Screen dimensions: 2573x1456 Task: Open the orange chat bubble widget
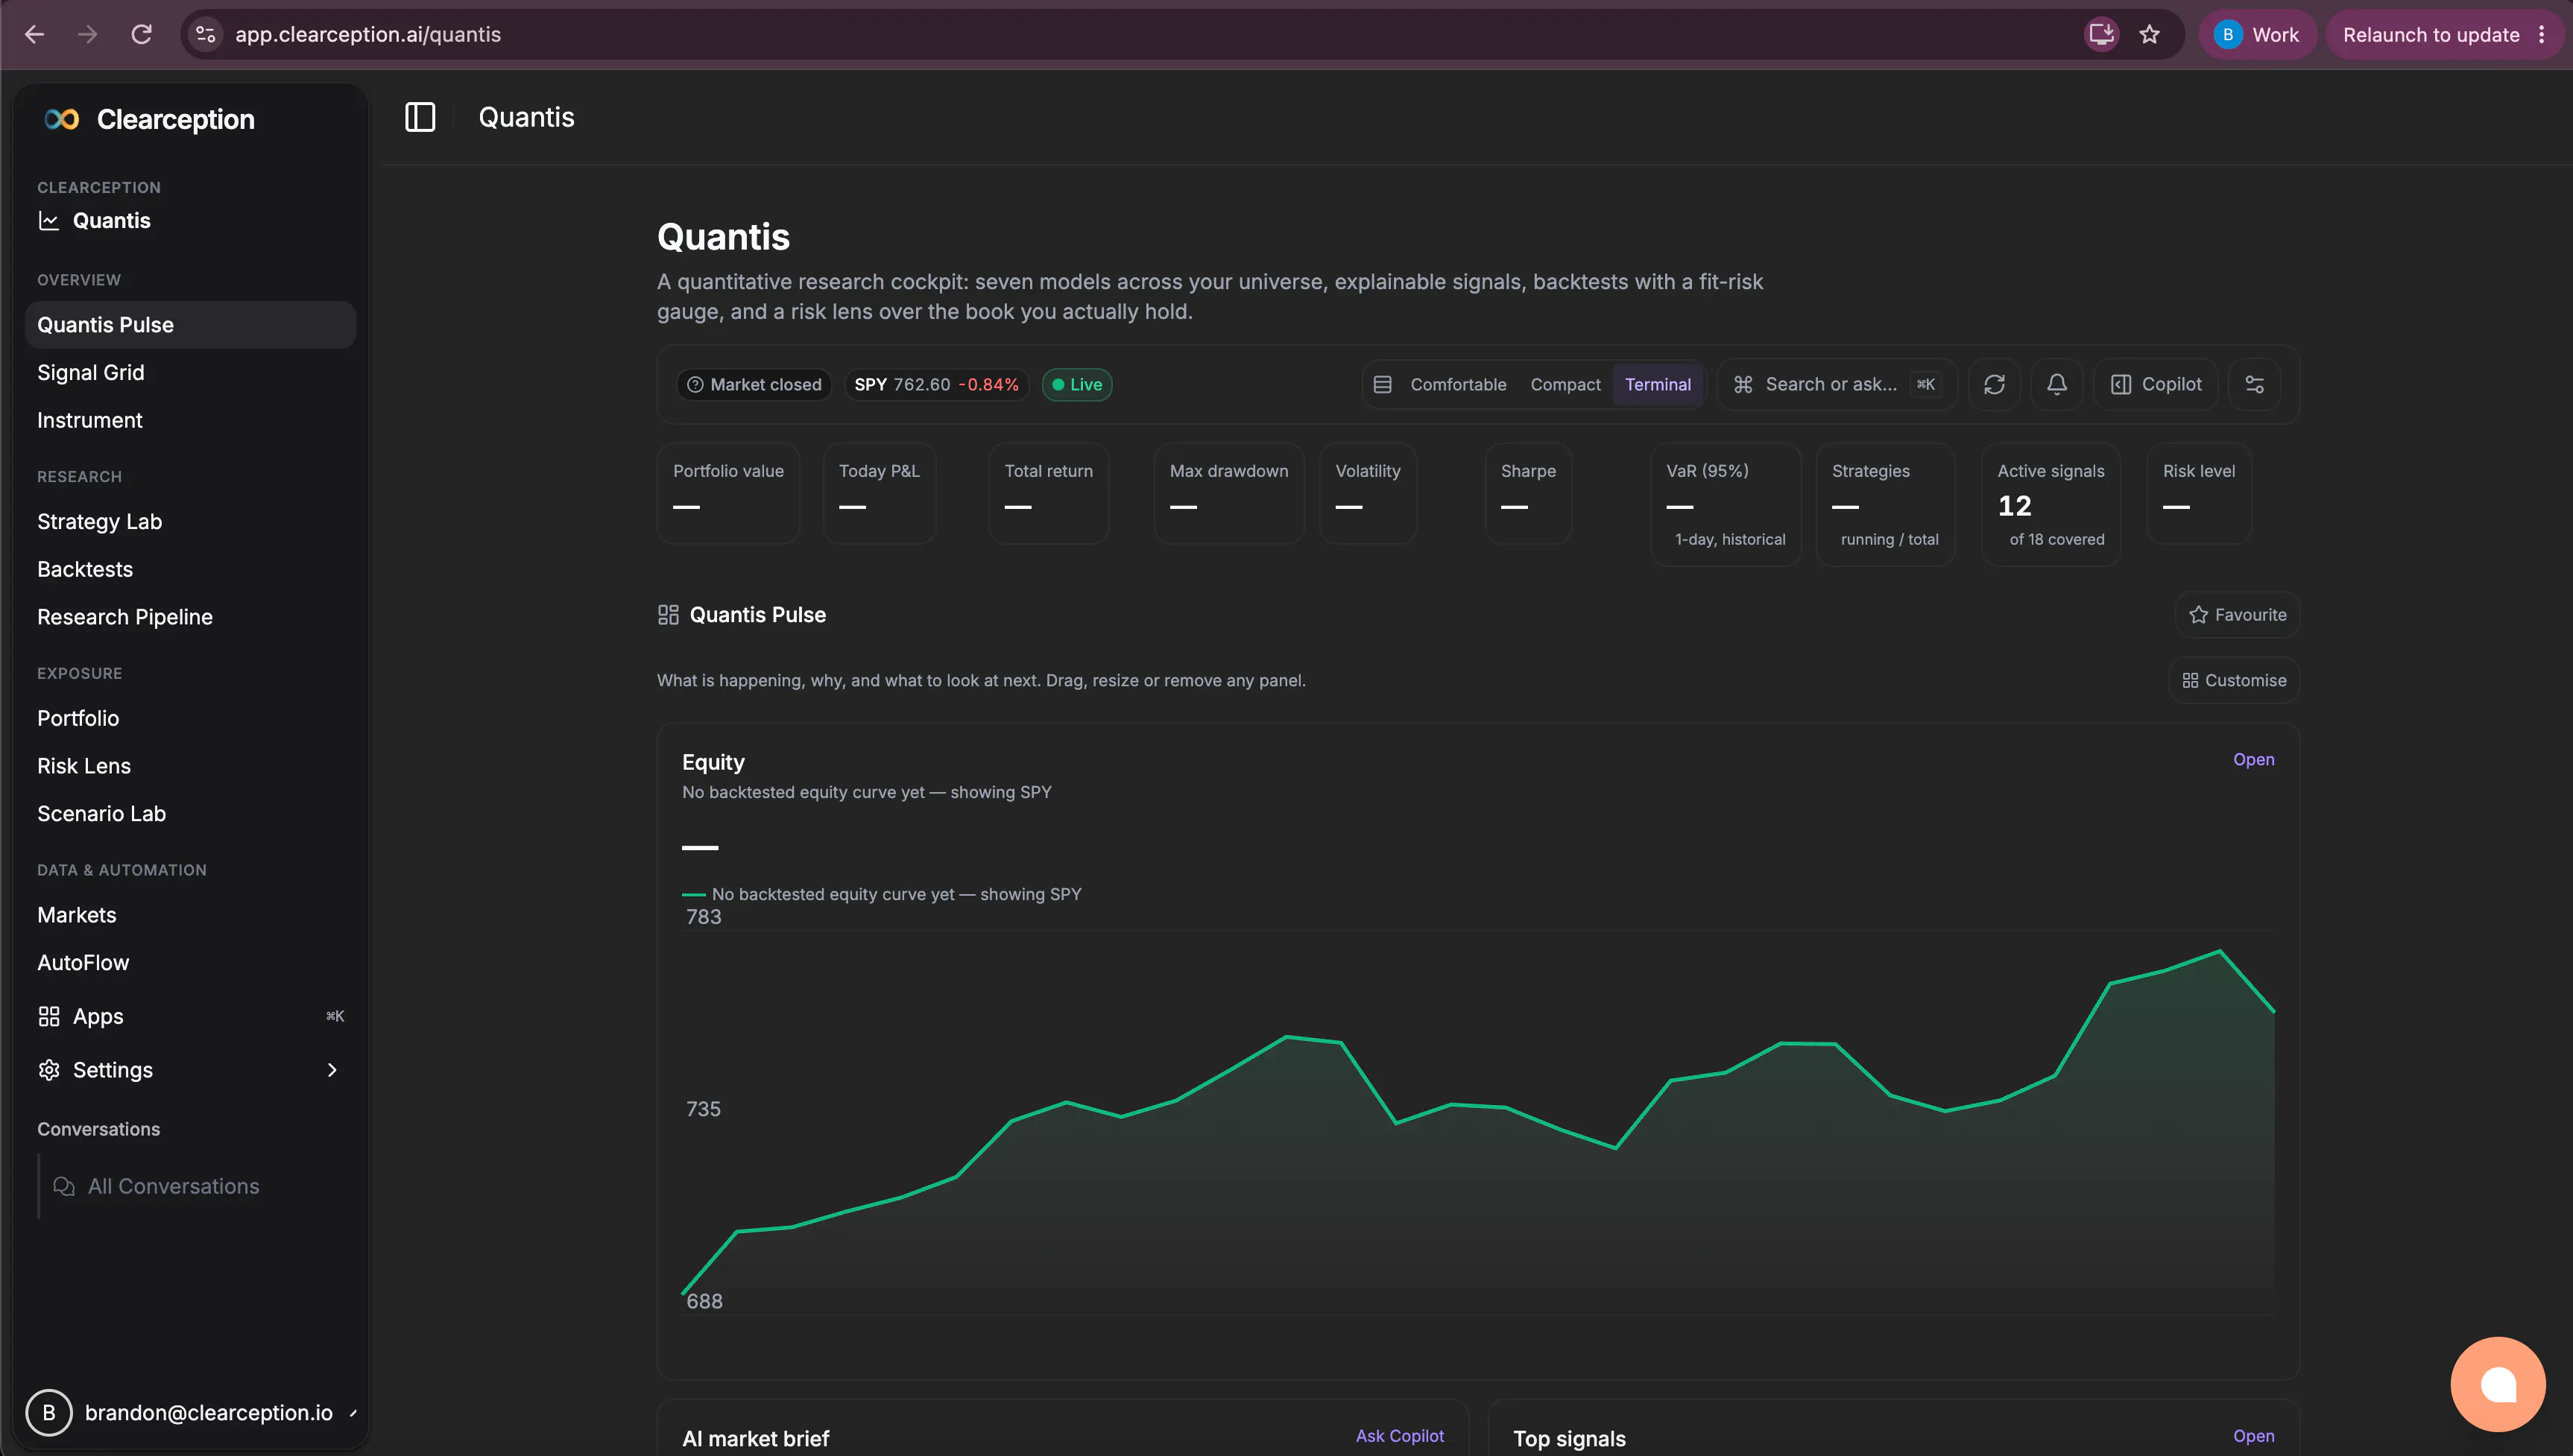2497,1384
